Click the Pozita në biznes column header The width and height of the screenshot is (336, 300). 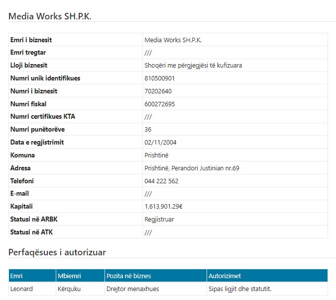coord(128,276)
